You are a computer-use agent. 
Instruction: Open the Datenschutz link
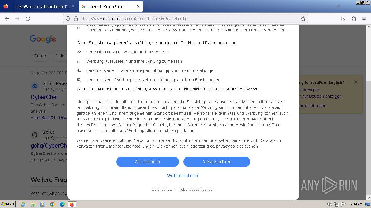[x=162, y=190]
